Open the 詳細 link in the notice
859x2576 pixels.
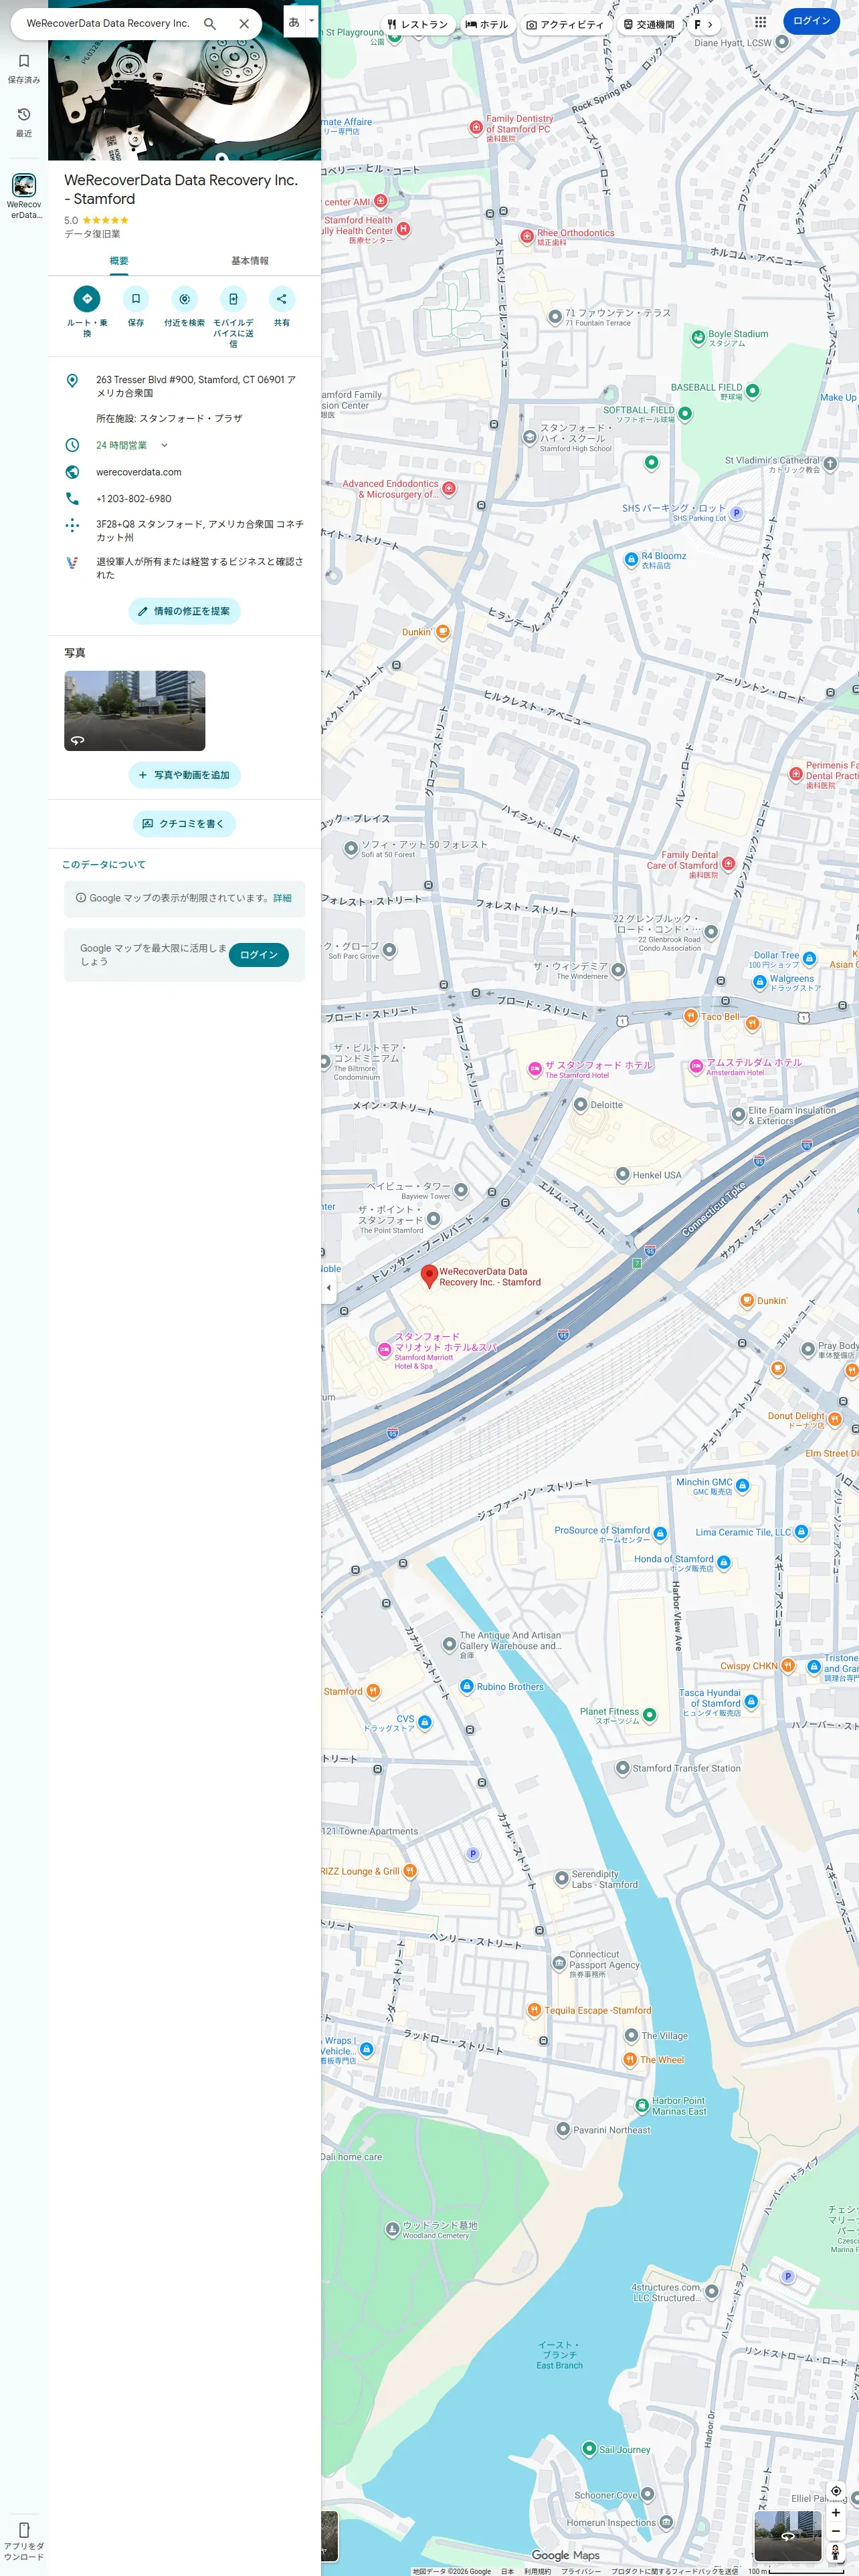(283, 898)
